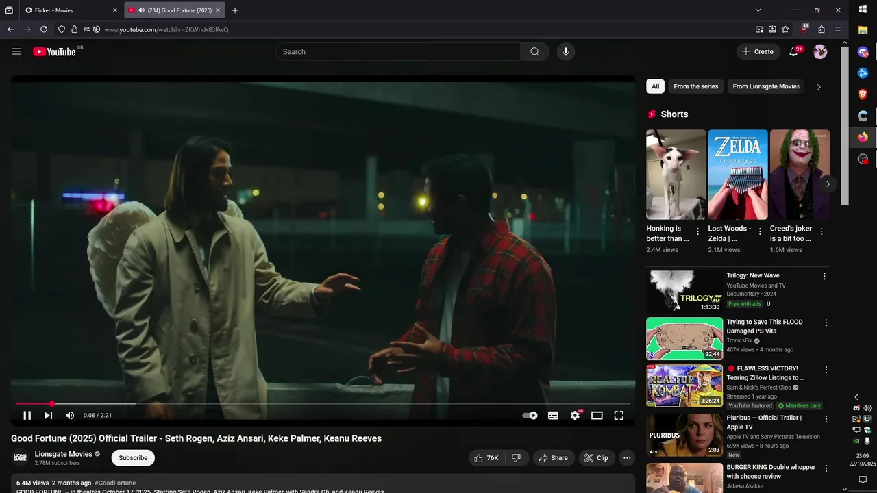Open a new browser tab
This screenshot has width=877, height=493.
coord(235,10)
